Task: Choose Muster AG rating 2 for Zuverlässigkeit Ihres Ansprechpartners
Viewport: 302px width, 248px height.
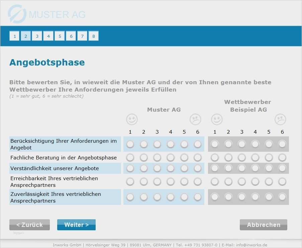Action: point(144,197)
